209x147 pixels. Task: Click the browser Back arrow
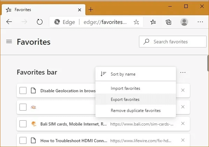point(9,22)
